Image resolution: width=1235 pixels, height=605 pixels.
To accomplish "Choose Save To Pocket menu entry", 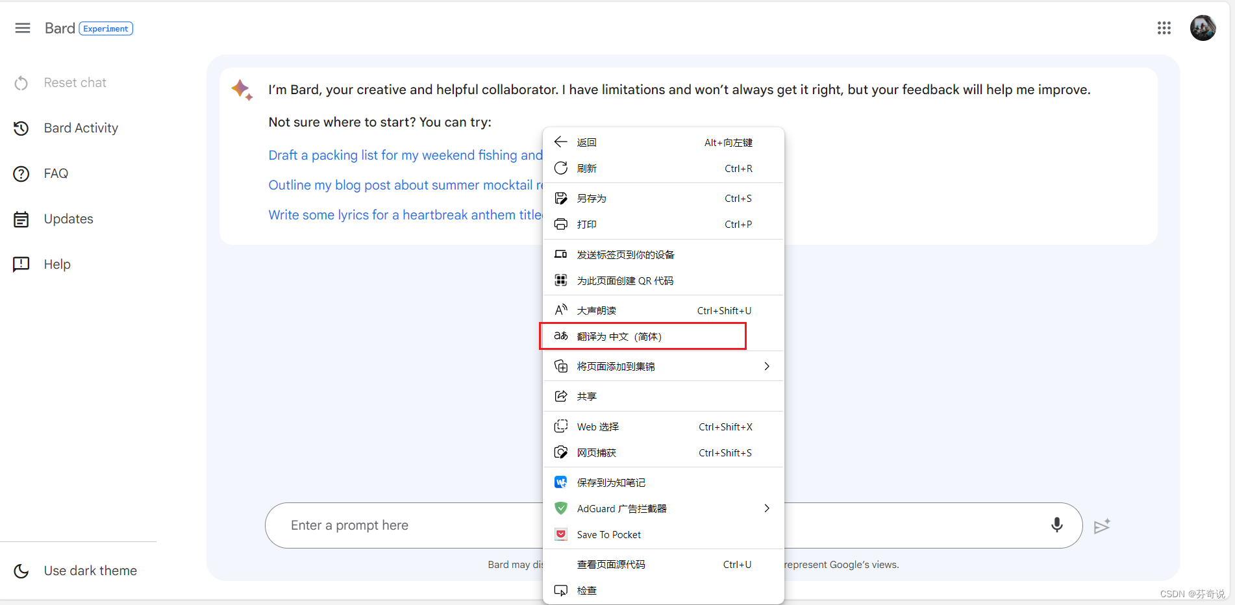I will pos(663,534).
